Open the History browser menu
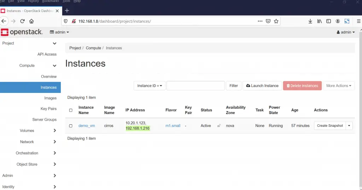This screenshot has height=190, width=362. point(33,1)
